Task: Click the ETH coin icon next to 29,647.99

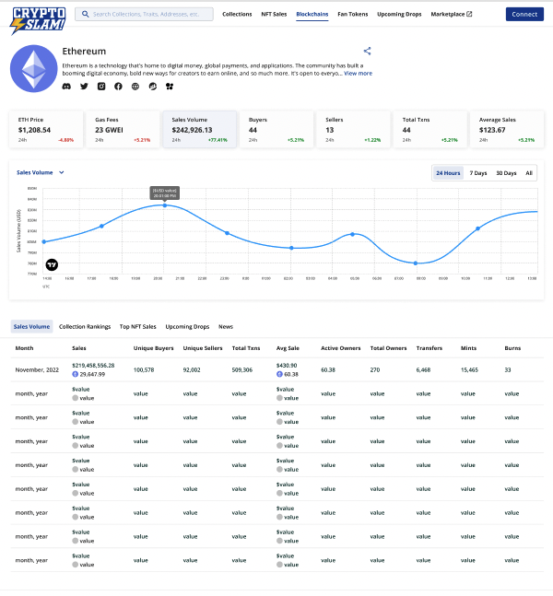Action: pos(76,374)
